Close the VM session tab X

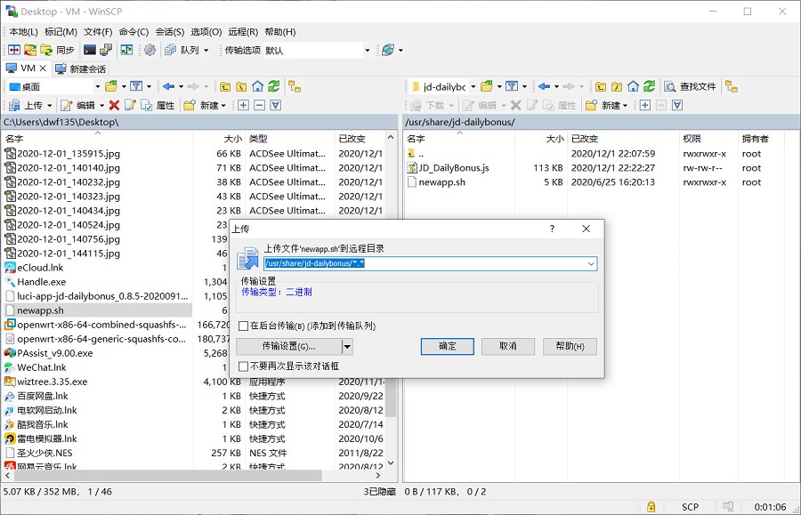pos(43,68)
